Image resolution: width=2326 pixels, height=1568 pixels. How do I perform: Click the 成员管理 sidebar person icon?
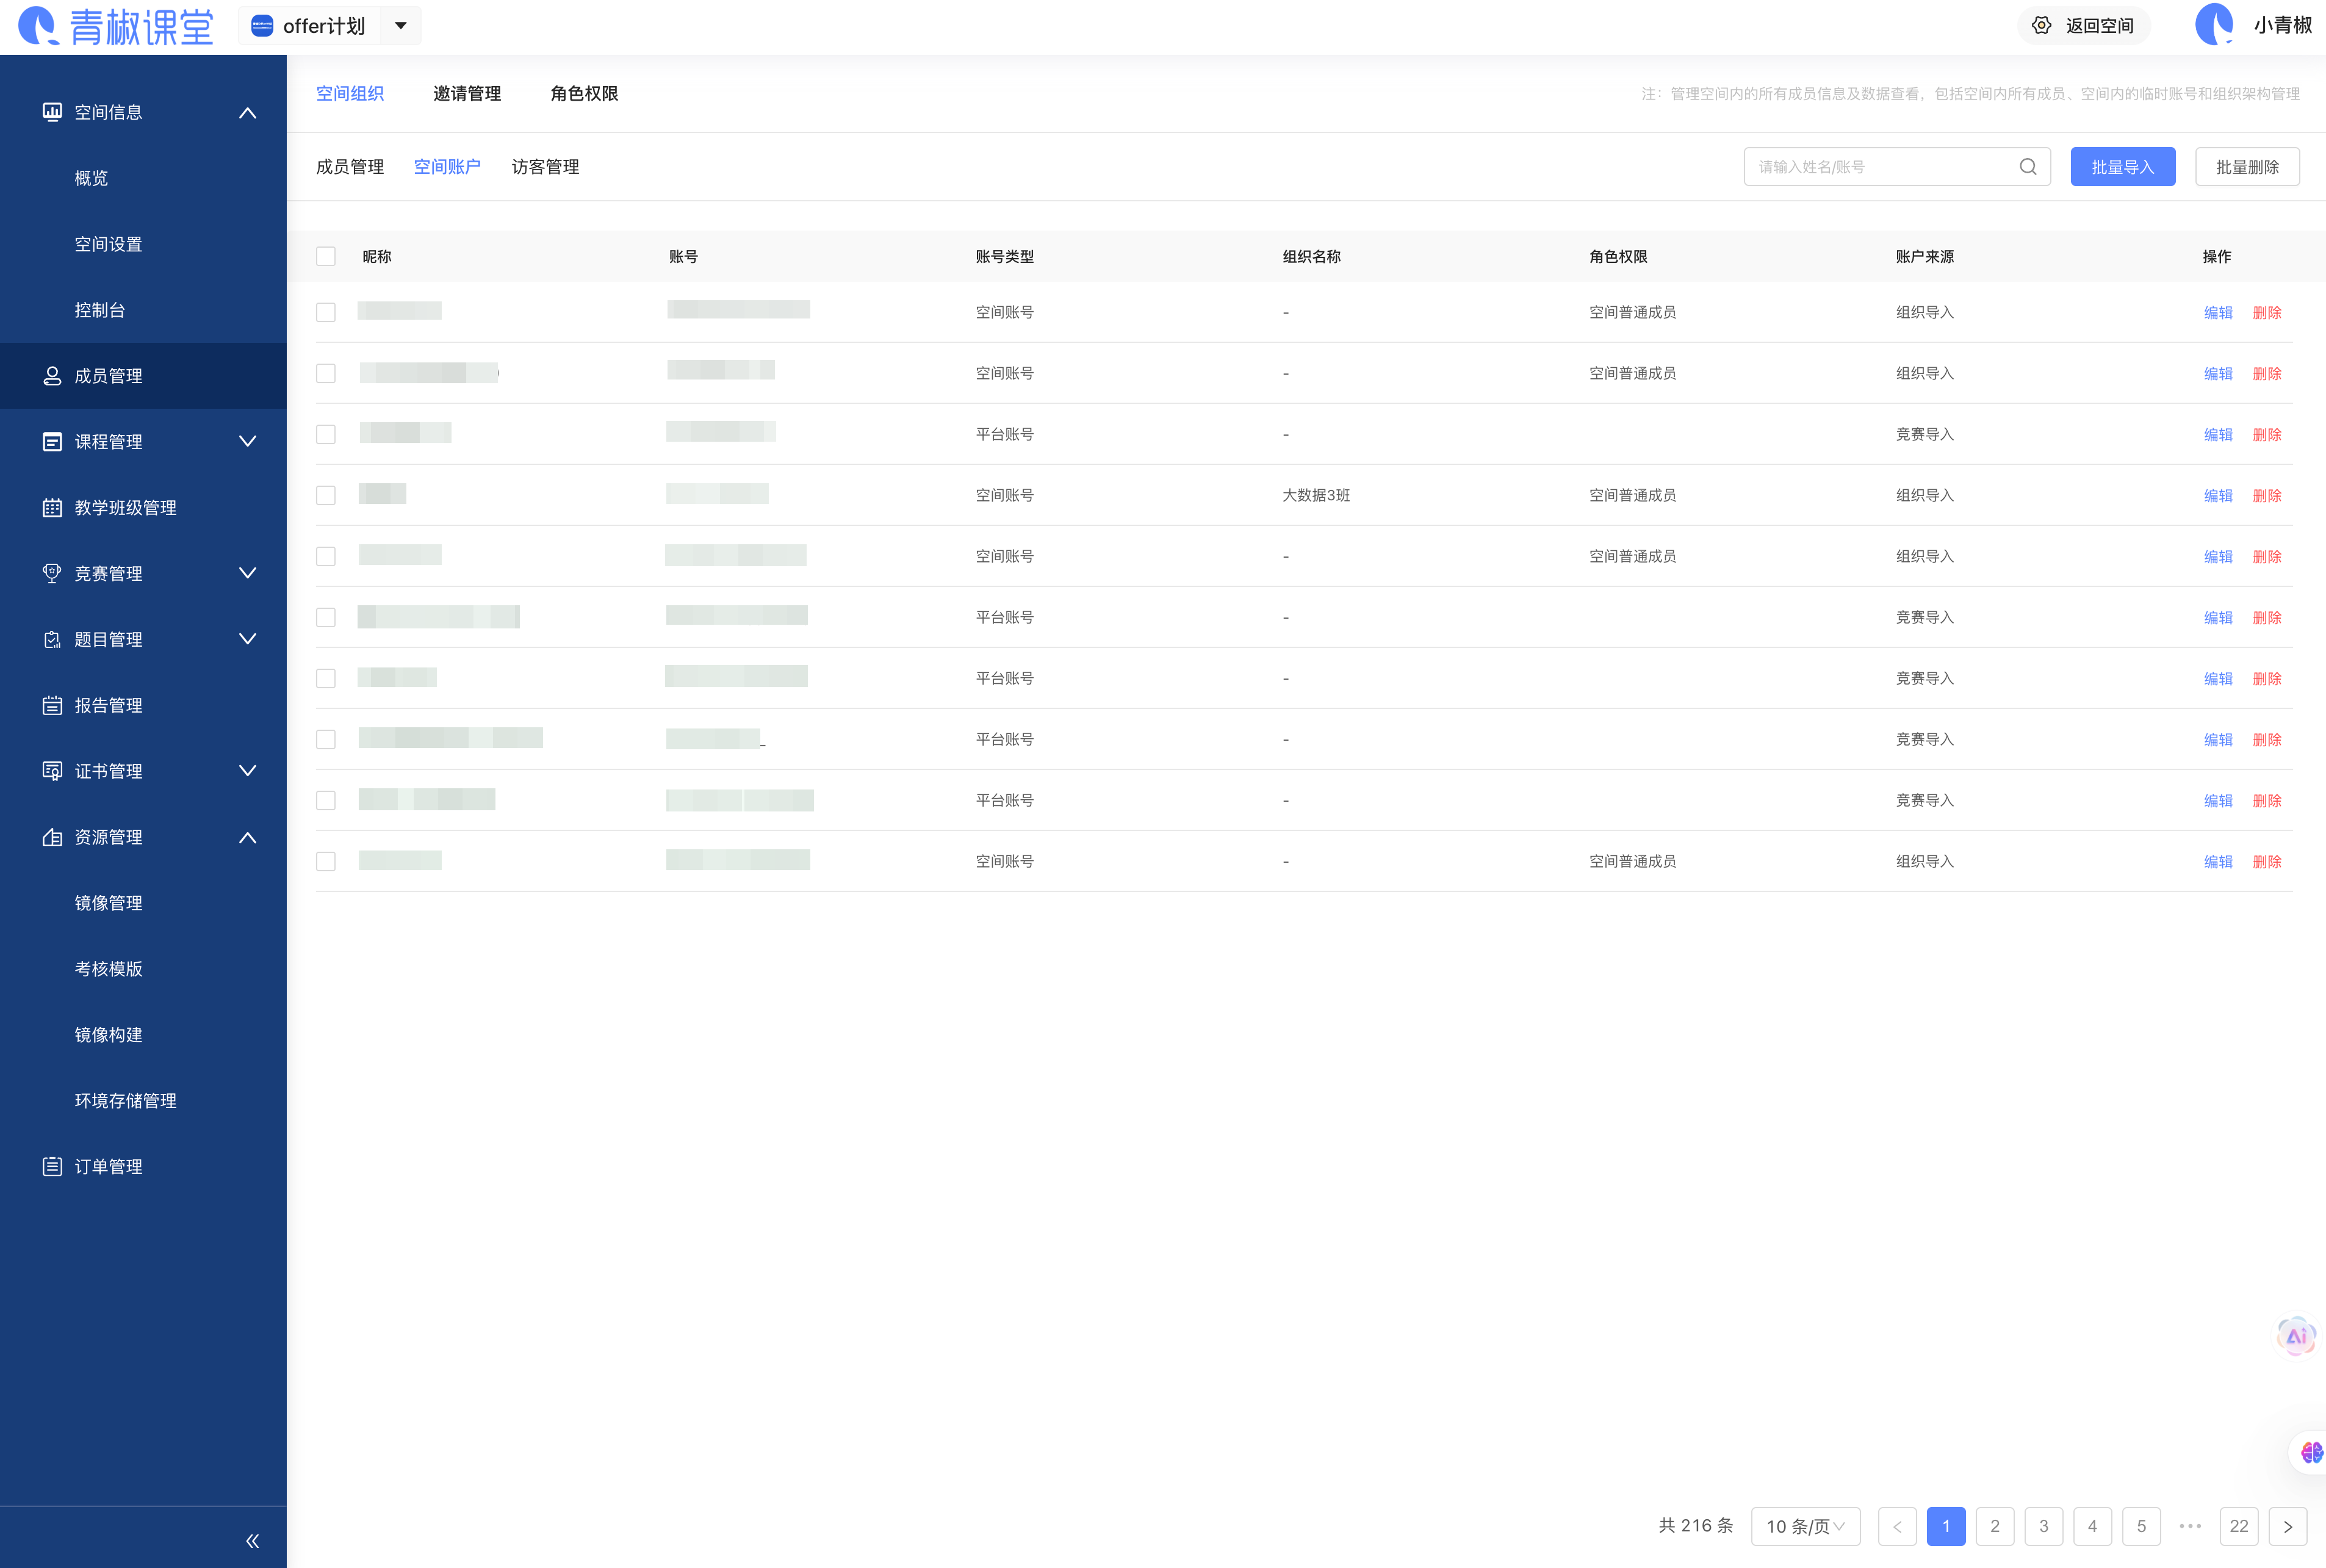pyautogui.click(x=52, y=376)
